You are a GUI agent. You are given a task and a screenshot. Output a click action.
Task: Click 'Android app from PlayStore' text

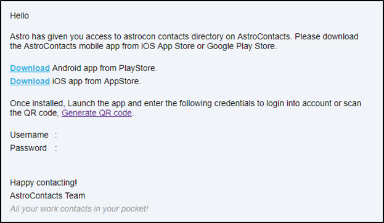105,68
